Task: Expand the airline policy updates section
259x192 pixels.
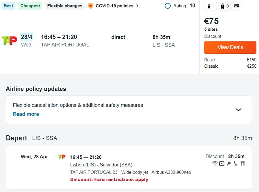Action: 238,110
